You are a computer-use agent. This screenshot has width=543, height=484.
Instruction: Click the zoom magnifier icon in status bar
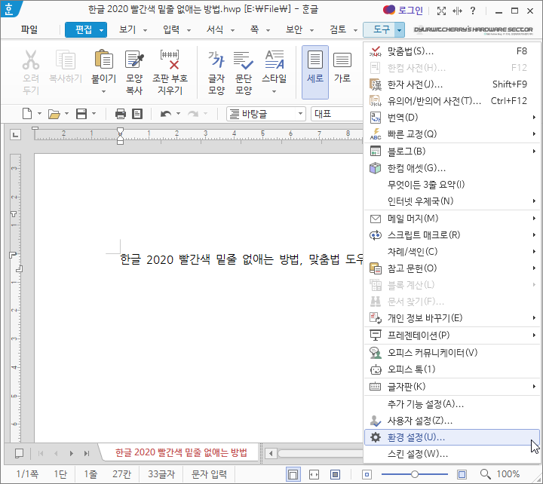(485, 474)
